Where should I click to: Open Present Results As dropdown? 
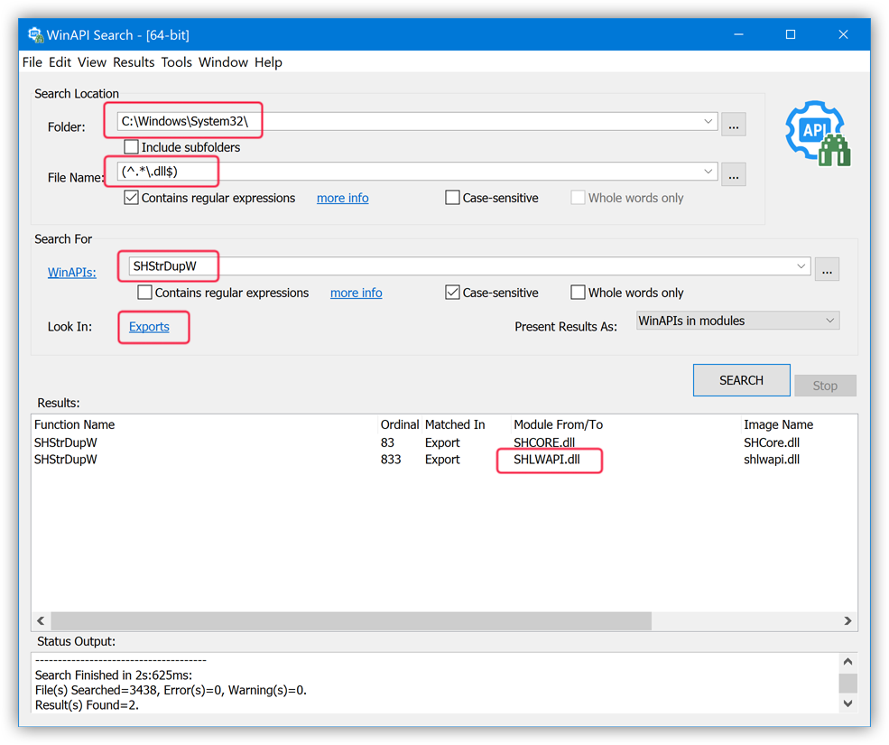tap(737, 321)
